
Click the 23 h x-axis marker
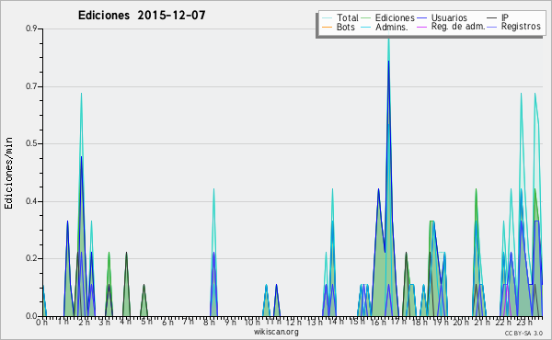click(x=524, y=322)
